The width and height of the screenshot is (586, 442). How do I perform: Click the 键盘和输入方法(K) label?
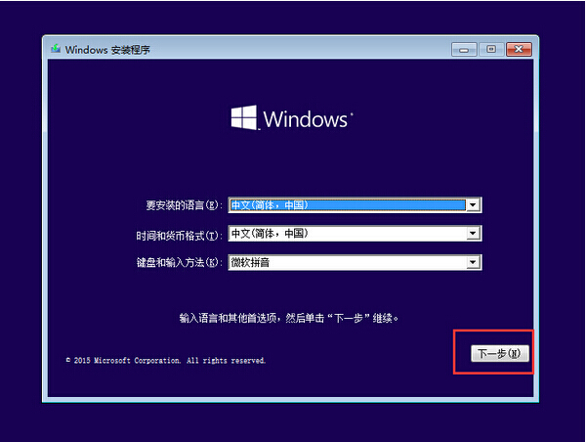click(x=179, y=263)
